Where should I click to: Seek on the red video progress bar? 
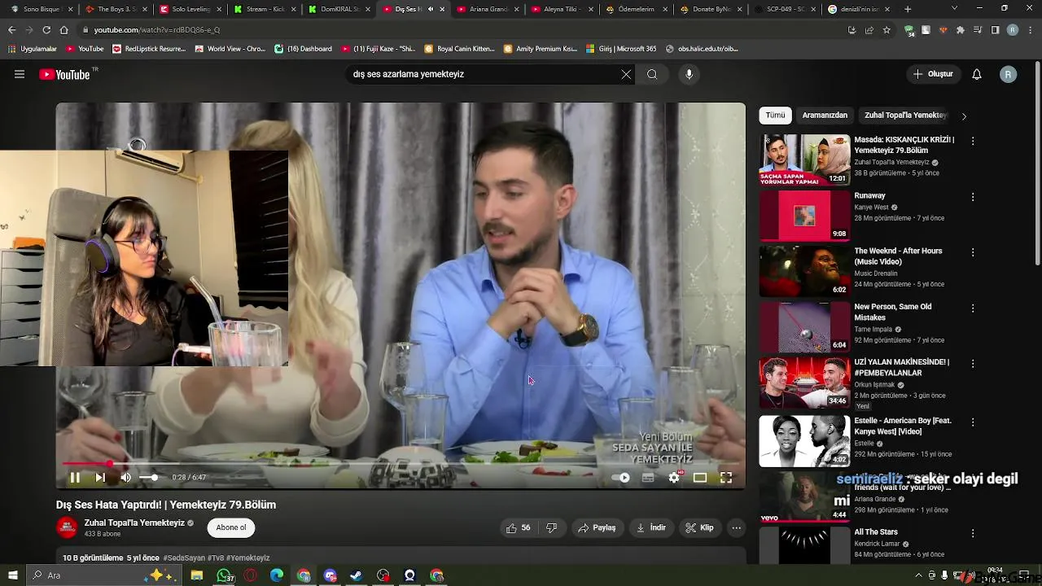401,464
